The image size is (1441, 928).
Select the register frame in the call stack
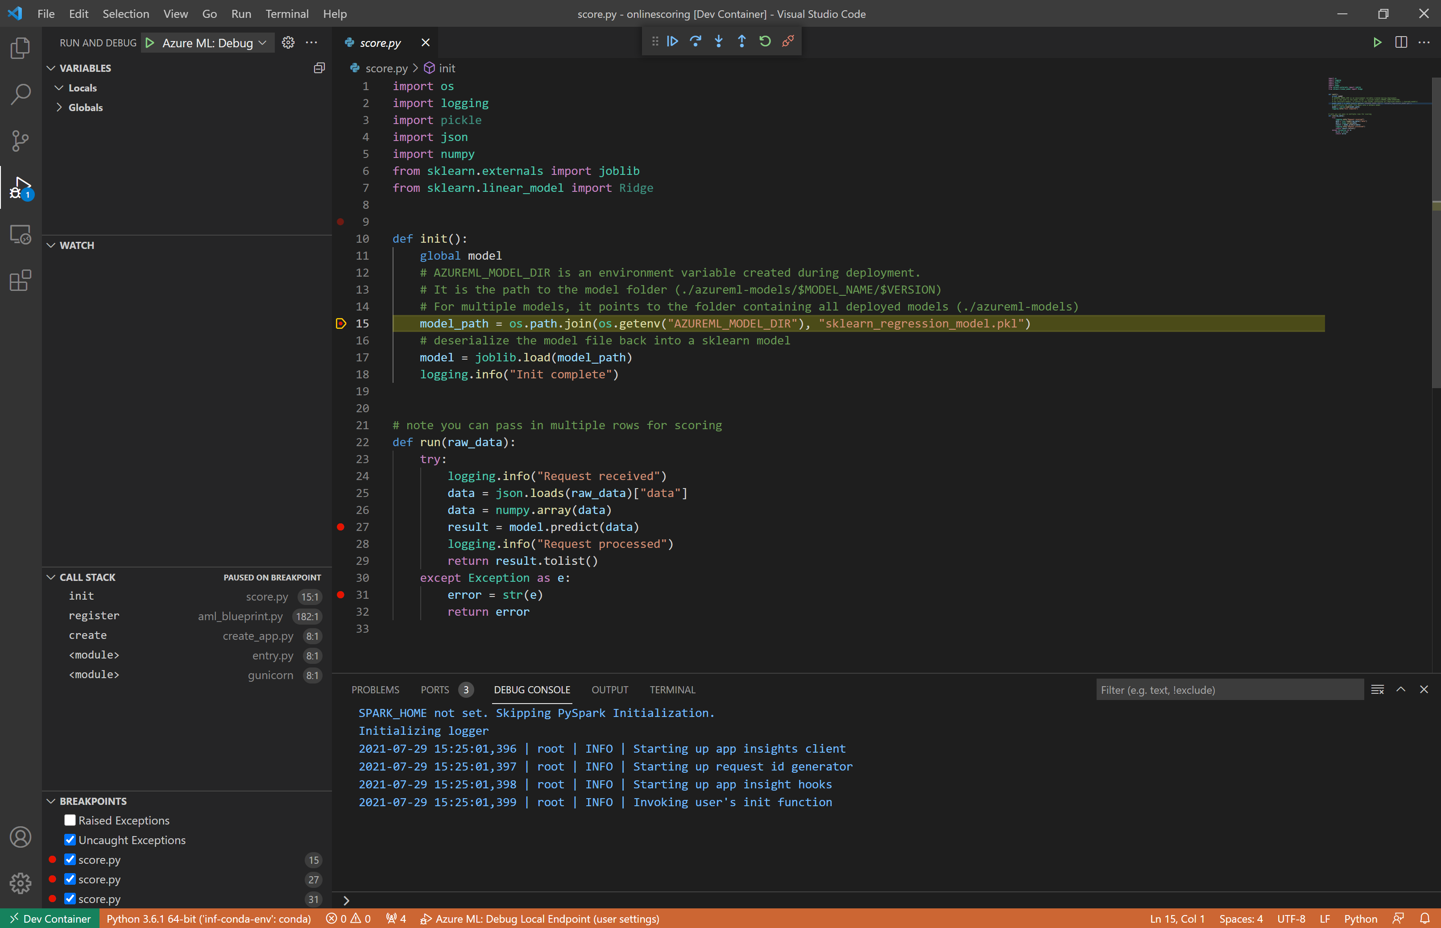[x=94, y=615]
